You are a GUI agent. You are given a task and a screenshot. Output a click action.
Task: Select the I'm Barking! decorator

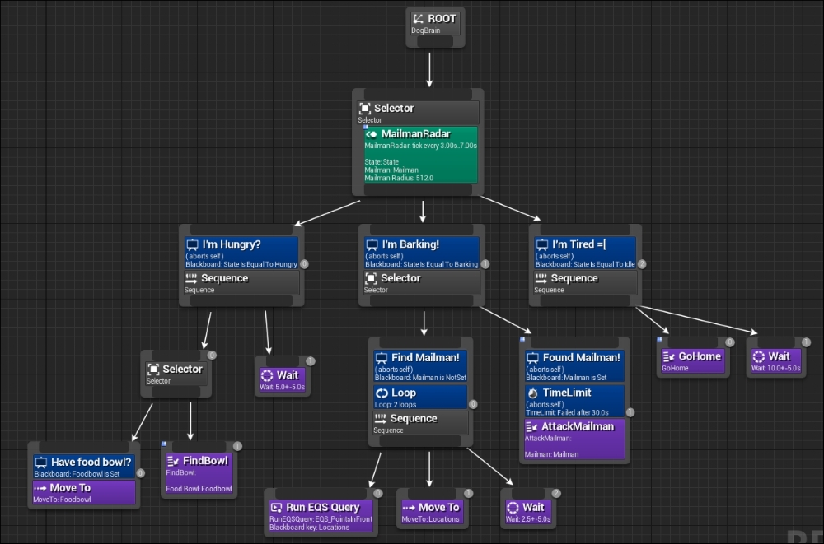[421, 253]
